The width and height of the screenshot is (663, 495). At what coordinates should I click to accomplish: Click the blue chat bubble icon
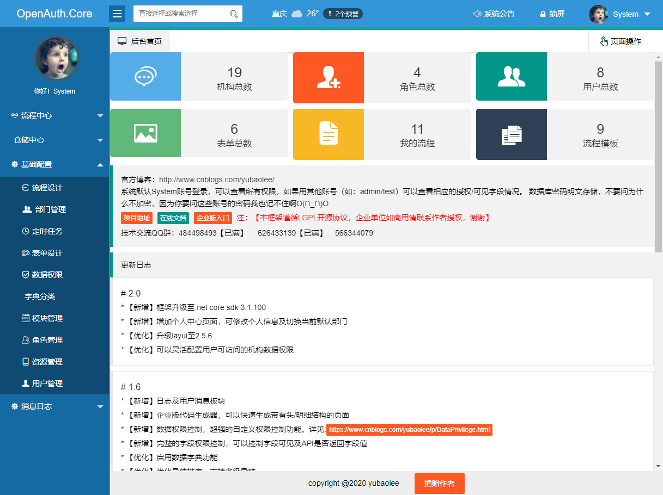145,77
